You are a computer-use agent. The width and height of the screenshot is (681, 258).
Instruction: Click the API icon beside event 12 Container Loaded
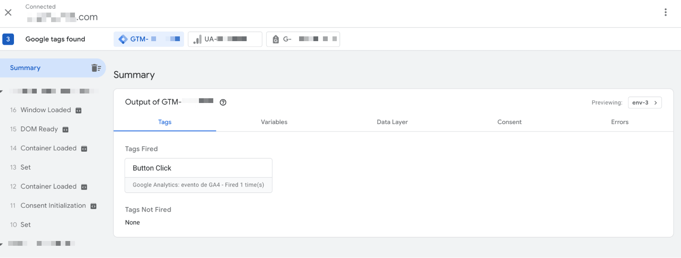tap(84, 187)
